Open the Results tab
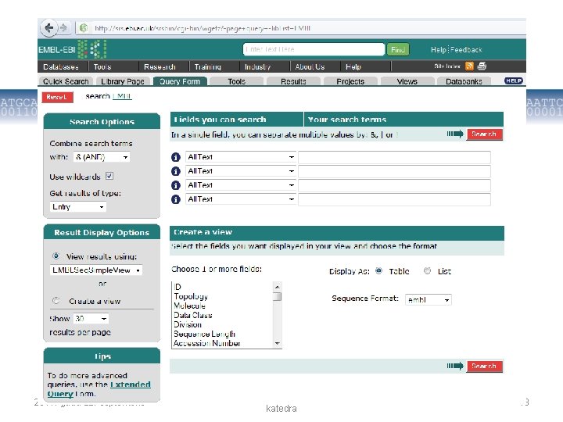 coord(293,81)
